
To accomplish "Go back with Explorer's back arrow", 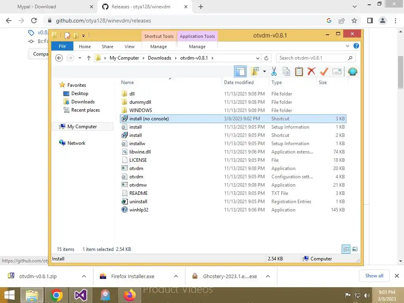I will coord(59,58).
